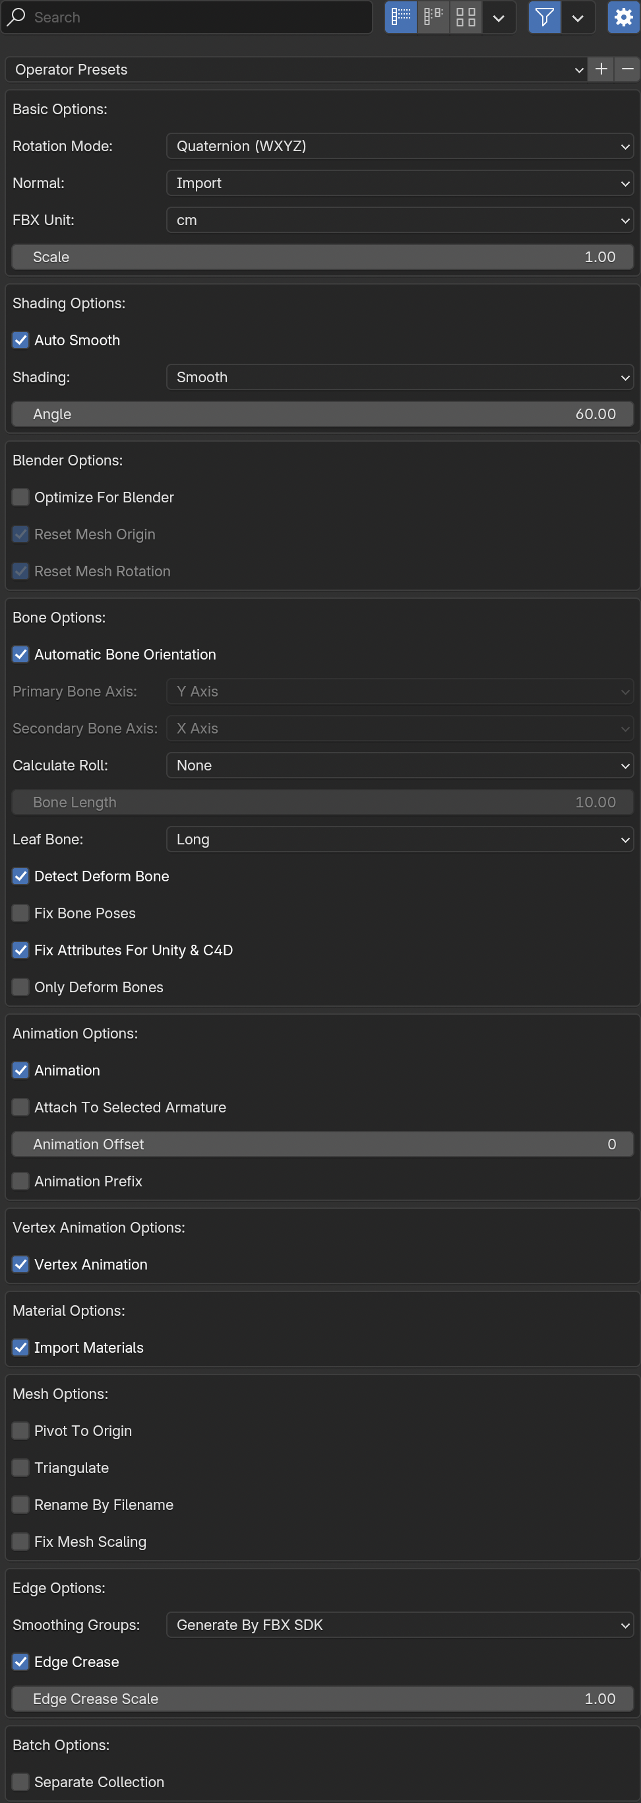641x1803 pixels.
Task: Switch to thumbnails display mode
Action: coord(466,17)
